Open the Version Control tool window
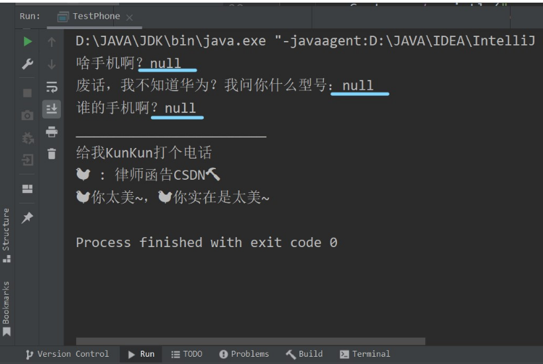 [67, 354]
